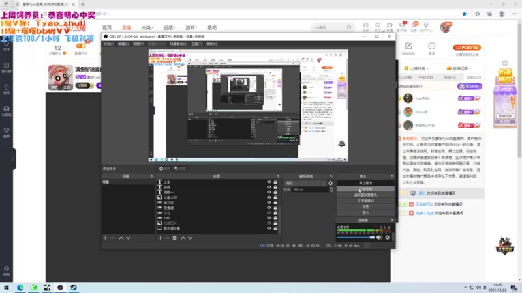Open 工具(T) menu in OBS
Viewport: 522px width, 293px height.
pos(196,44)
